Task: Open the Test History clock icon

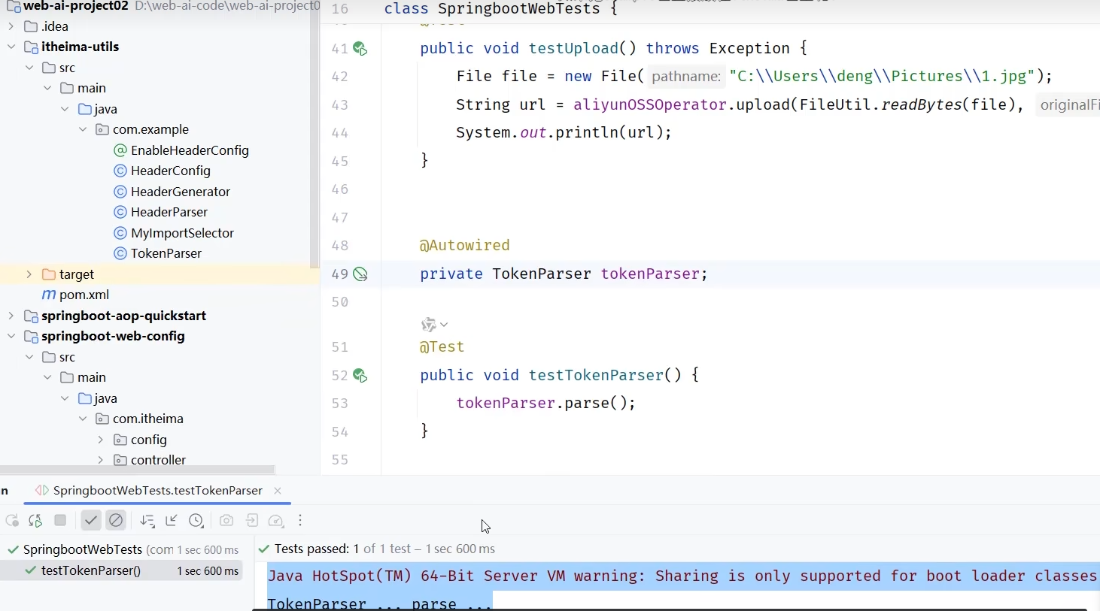Action: tap(196, 520)
